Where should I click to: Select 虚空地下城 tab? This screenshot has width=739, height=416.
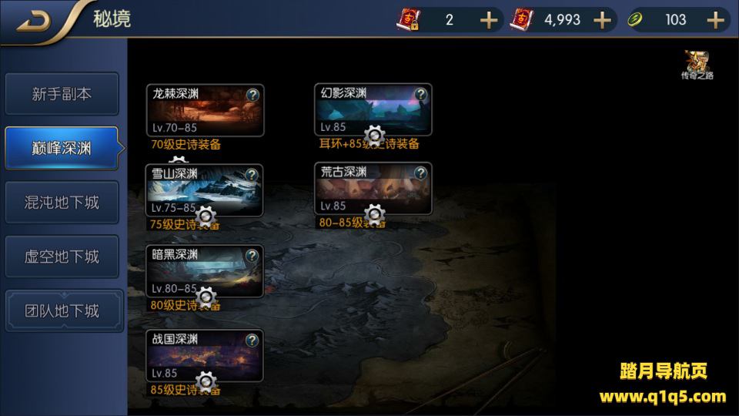coord(62,257)
